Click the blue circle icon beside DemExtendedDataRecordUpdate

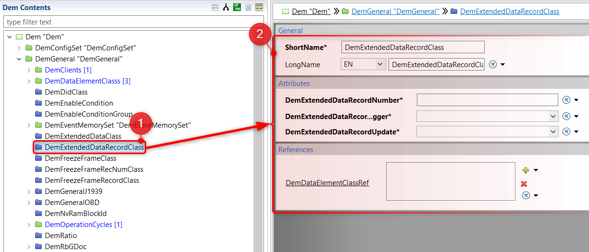(x=566, y=132)
